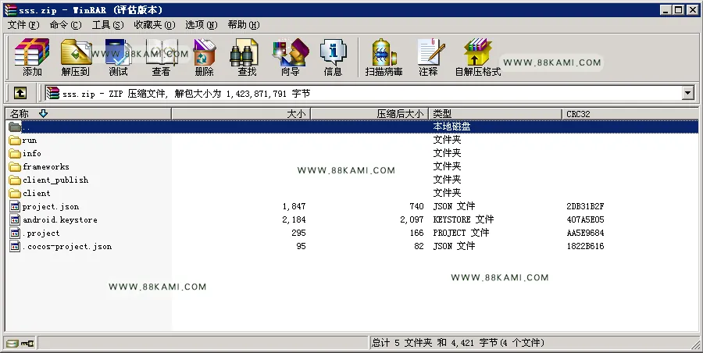Click the 测试 (Test) toolbar icon

[118, 52]
